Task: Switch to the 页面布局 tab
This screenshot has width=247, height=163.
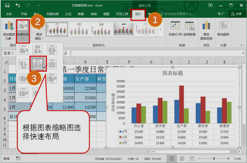Action: coord(52,14)
